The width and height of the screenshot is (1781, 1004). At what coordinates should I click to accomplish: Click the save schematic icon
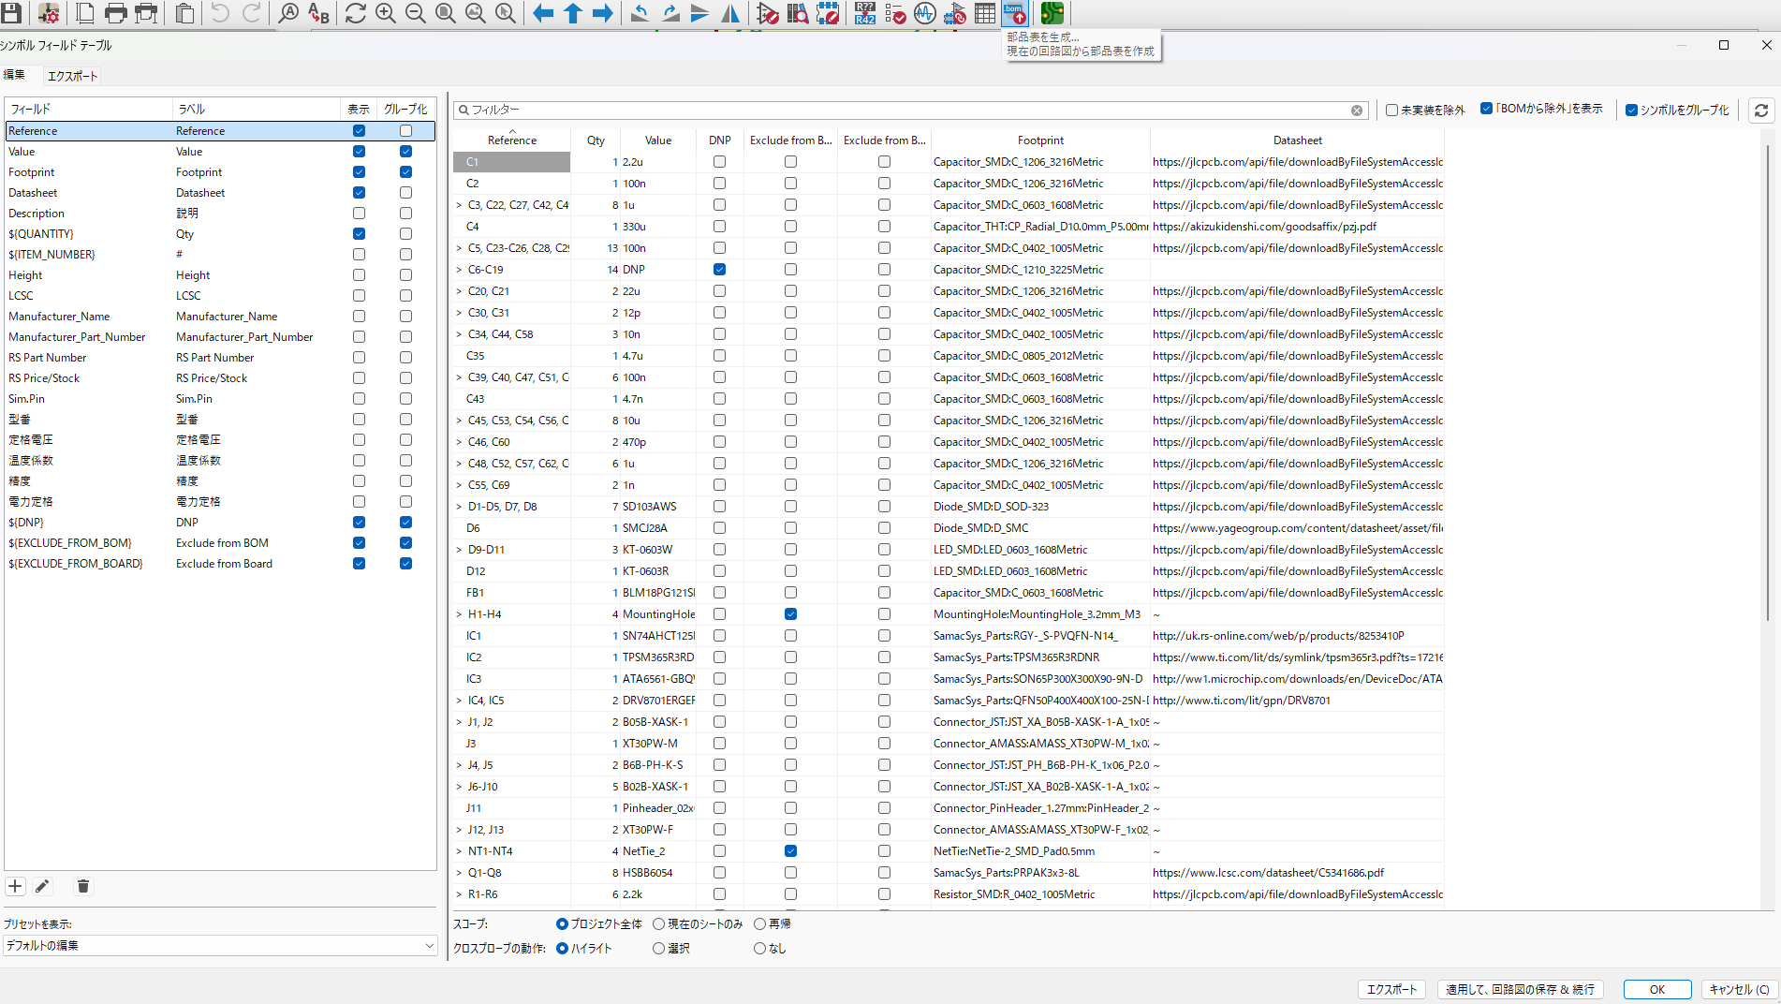click(x=12, y=13)
